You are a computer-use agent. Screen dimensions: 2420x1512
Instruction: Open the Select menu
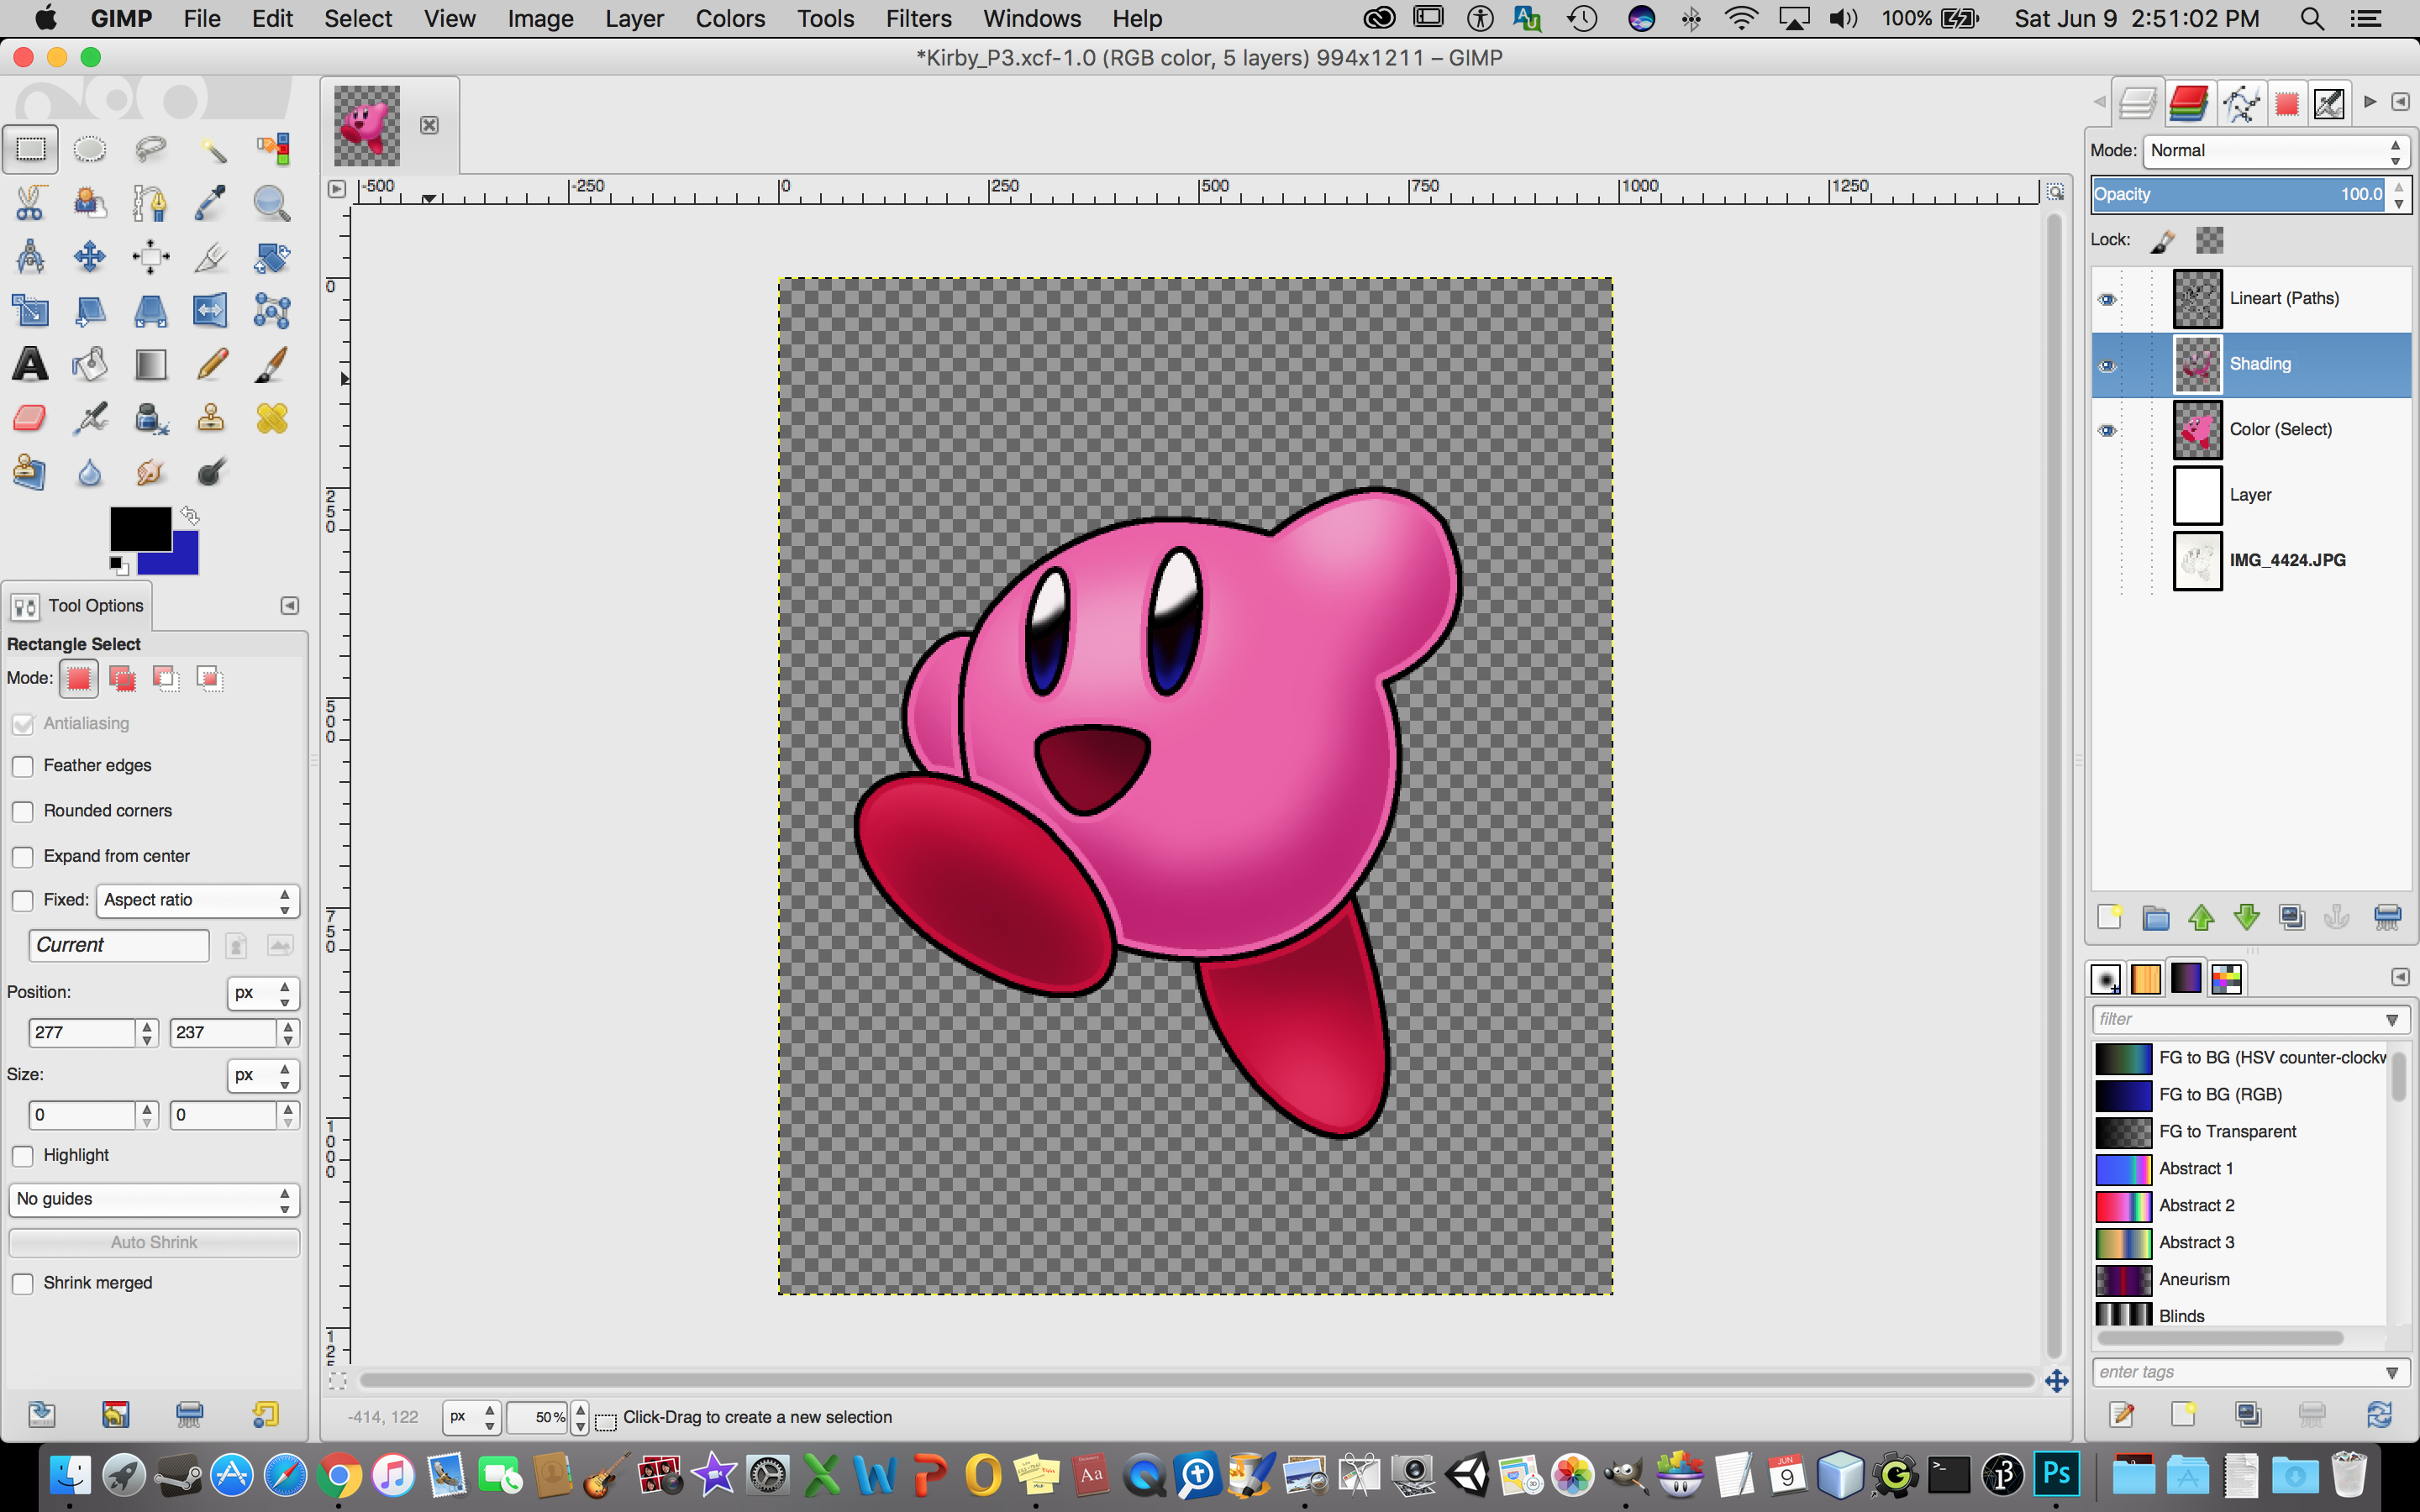357,19
